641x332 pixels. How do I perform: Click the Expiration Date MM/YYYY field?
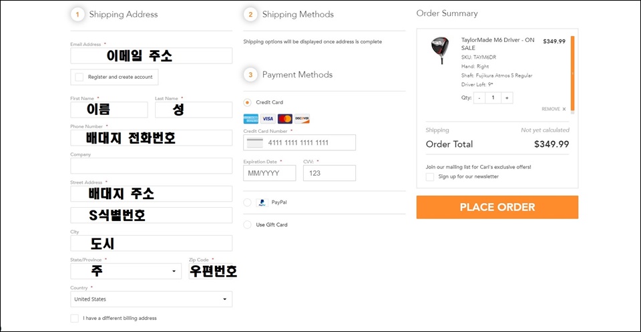coord(270,173)
